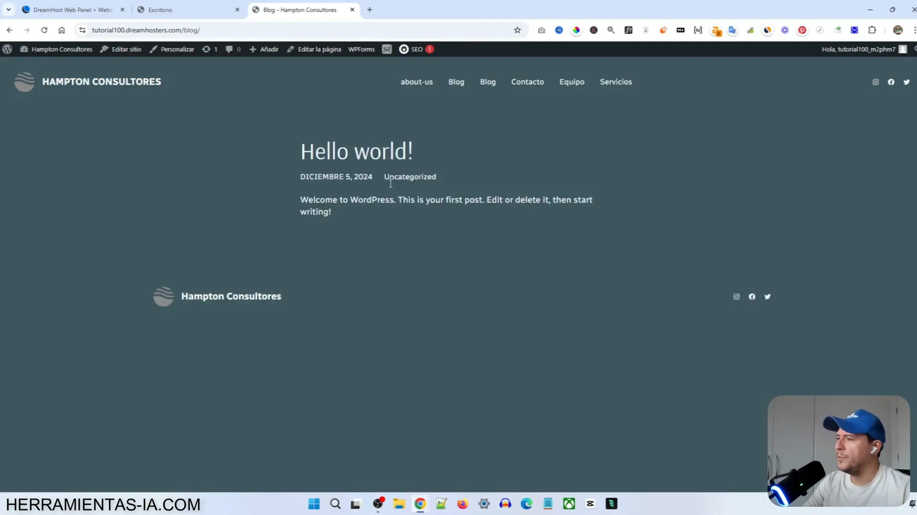Image resolution: width=917 pixels, height=515 pixels.
Task: Click the WPForms monitor icon in admin bar
Action: click(x=387, y=49)
